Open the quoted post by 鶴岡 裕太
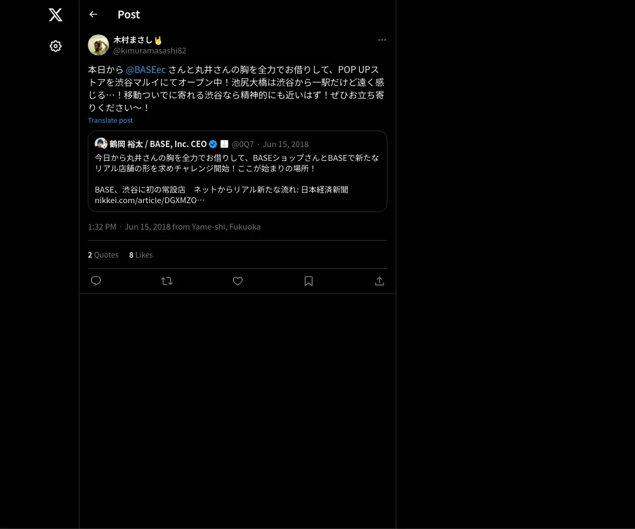The width and height of the screenshot is (635, 529). pos(238,171)
